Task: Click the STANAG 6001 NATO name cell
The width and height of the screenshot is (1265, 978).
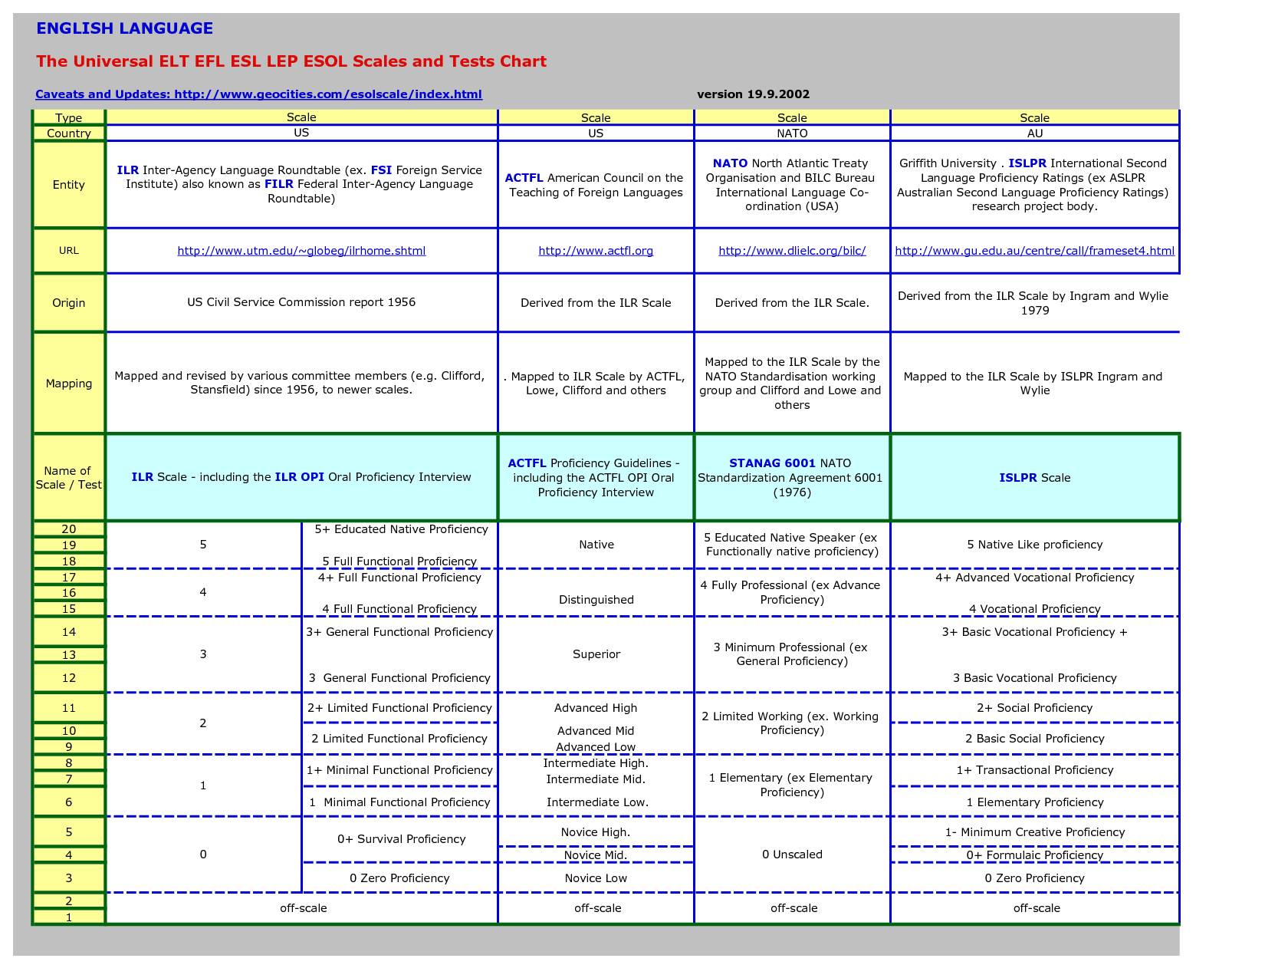Action: coord(792,477)
